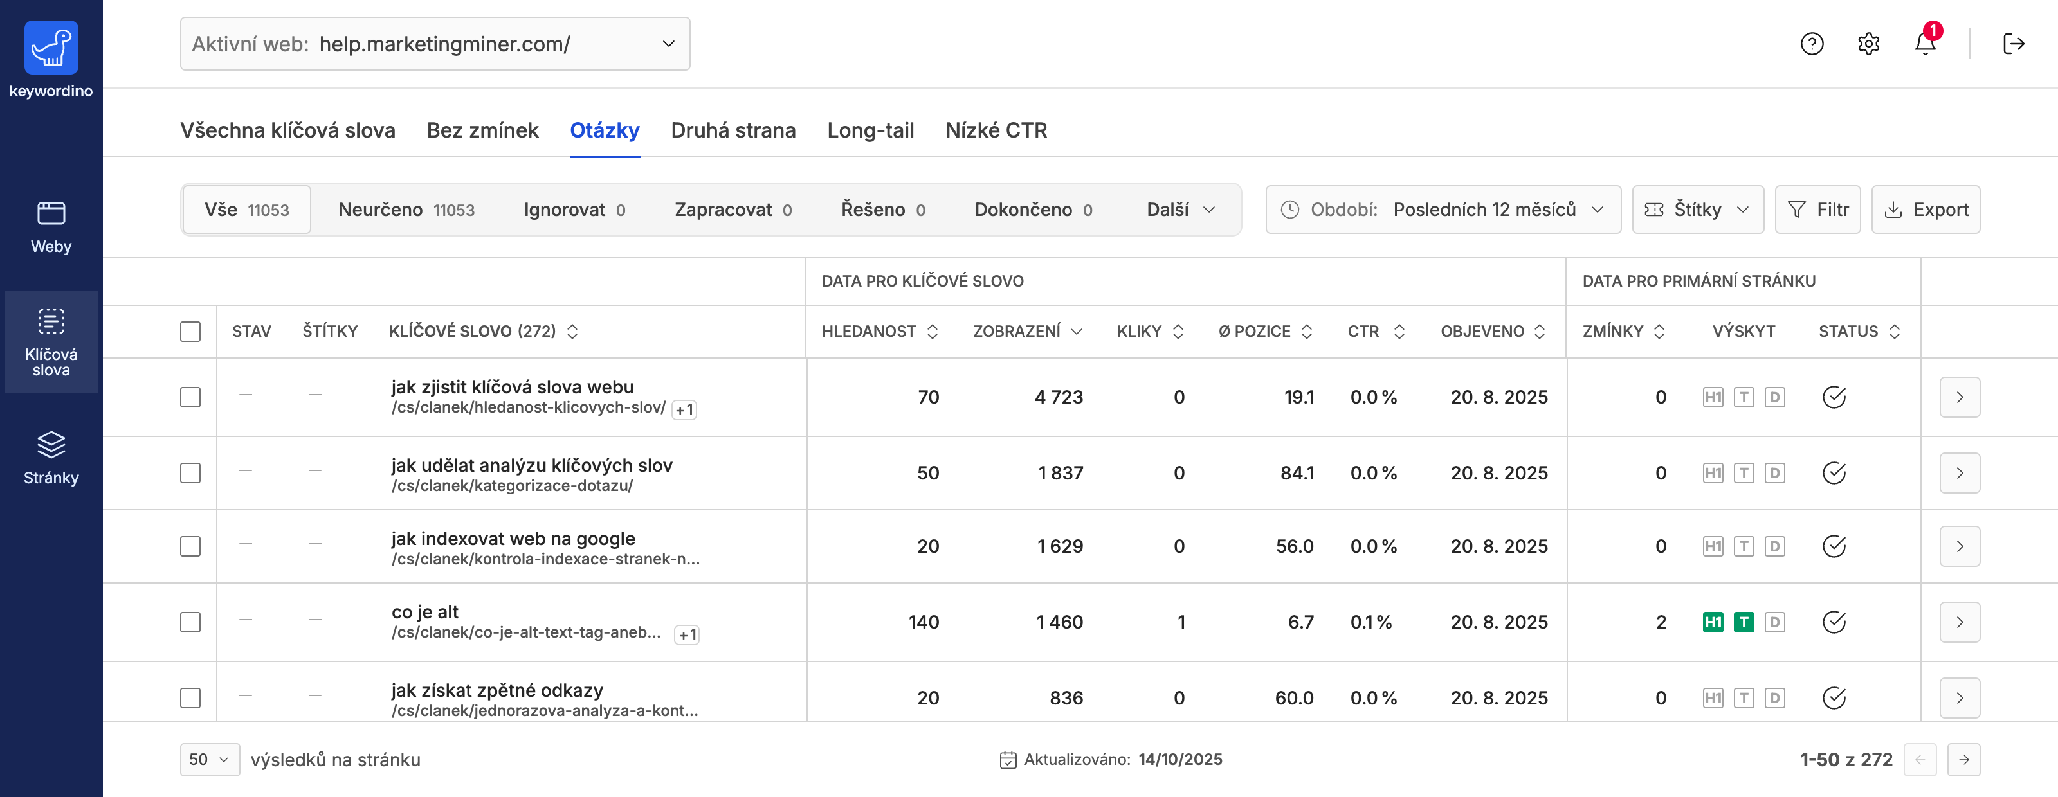Go to next page of results
This screenshot has height=797, width=2058.
(1963, 760)
